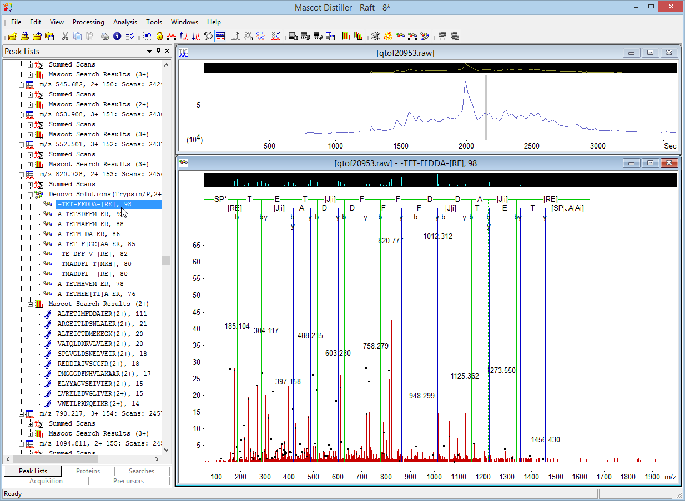The height and width of the screenshot is (501, 685).
Task: Select peptide VWETLPKNQEIKR(2+), 14
Action: point(98,403)
